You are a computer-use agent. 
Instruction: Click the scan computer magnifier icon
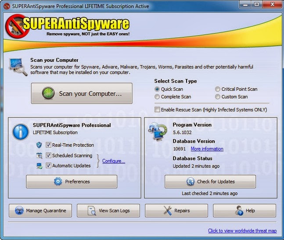[x=18, y=67]
